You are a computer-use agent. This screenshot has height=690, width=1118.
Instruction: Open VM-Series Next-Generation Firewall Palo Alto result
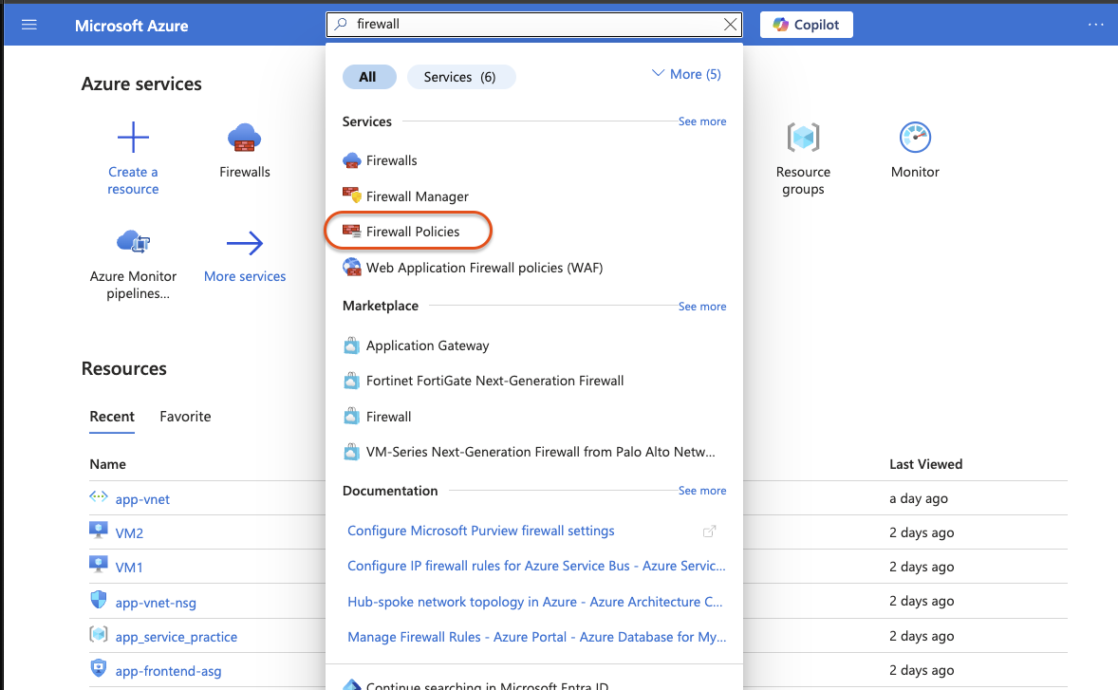click(540, 452)
